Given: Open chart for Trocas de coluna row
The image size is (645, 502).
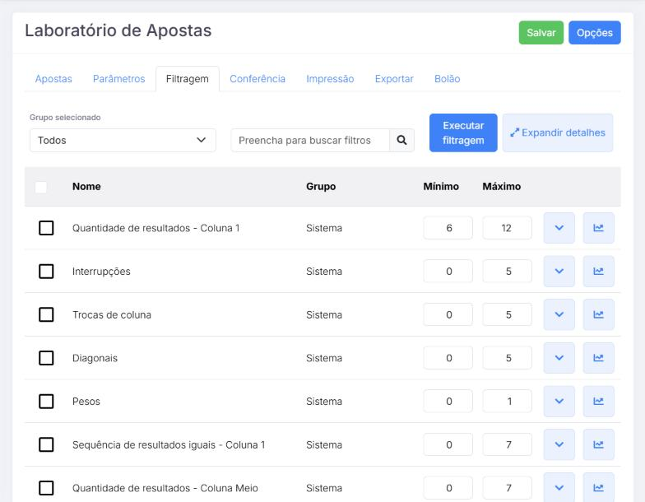Looking at the screenshot, I should click(x=599, y=314).
